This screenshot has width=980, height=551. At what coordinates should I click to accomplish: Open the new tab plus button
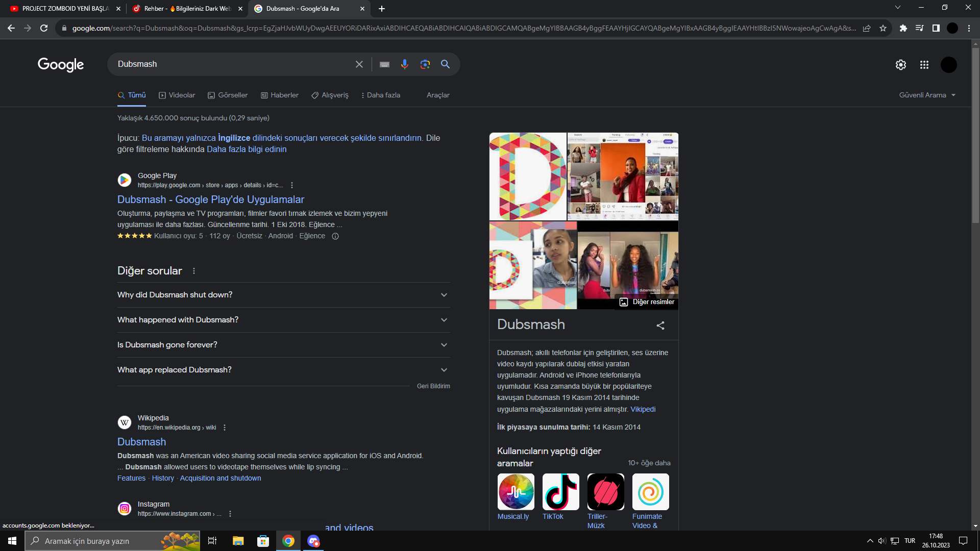point(382,9)
